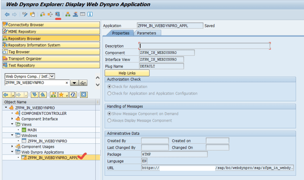Open the Web Dynpro Comp. / Intf. dropdown
The height and width of the screenshot is (180, 304).
52,76
